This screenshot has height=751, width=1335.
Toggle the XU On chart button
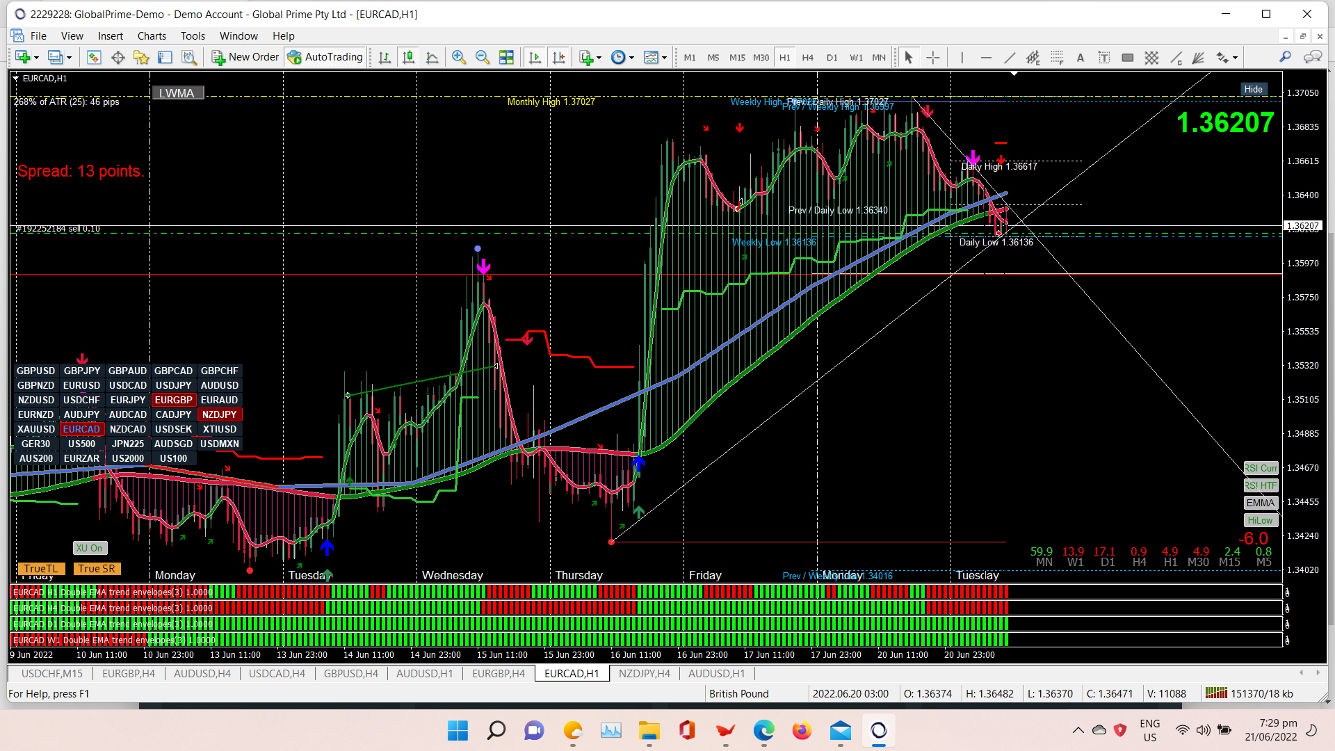click(x=90, y=548)
